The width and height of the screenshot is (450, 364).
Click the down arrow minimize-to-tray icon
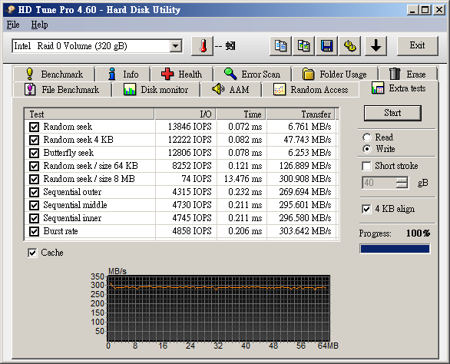(376, 46)
